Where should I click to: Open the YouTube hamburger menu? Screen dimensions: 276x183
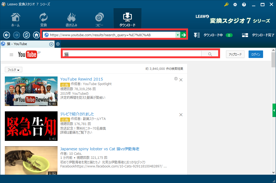point(11,54)
